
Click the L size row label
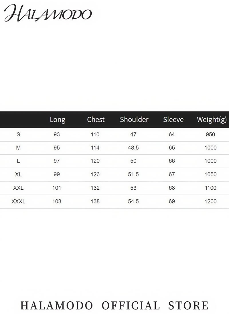pyautogui.click(x=18, y=161)
